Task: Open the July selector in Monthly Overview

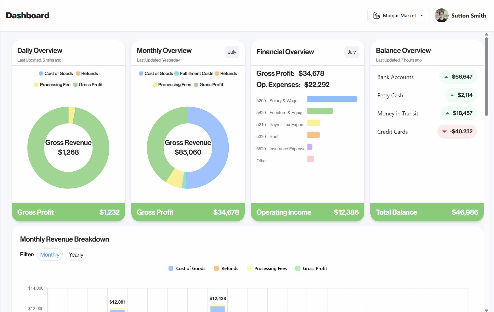Action: point(232,52)
